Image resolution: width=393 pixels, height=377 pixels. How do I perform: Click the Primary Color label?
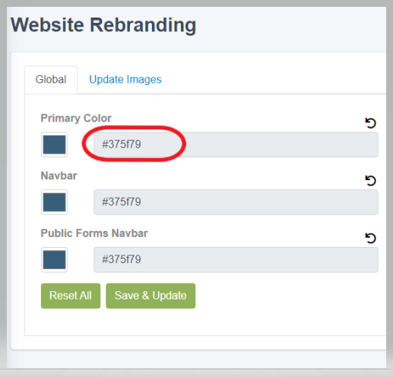pyautogui.click(x=76, y=118)
